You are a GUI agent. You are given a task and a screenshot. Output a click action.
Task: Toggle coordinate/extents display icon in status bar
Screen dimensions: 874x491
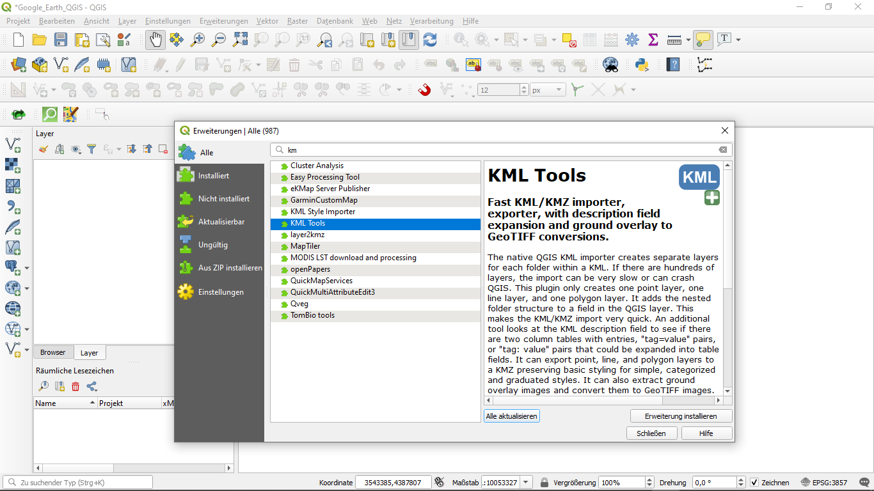tap(439, 483)
